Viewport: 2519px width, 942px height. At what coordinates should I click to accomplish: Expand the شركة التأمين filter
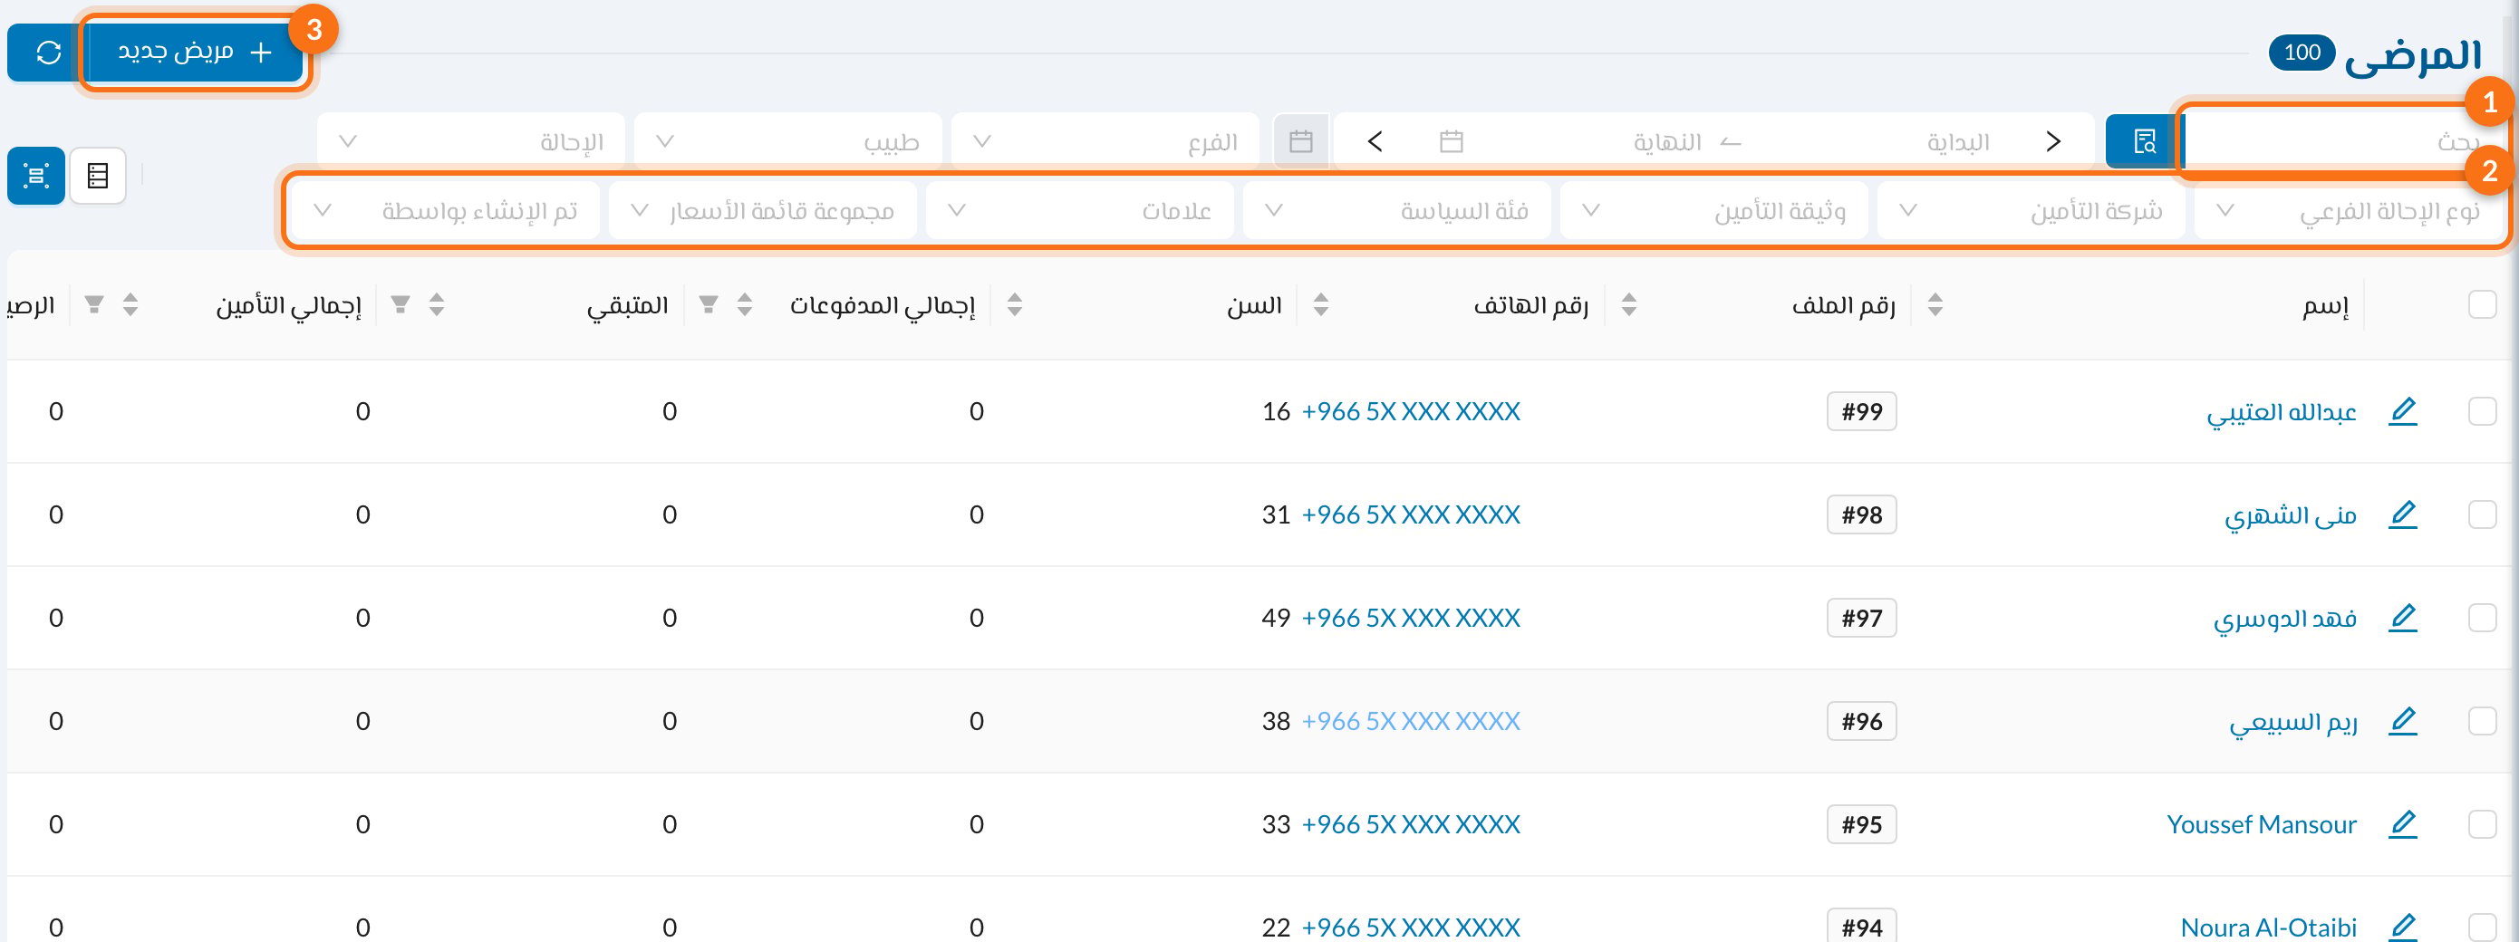[x=2031, y=211]
